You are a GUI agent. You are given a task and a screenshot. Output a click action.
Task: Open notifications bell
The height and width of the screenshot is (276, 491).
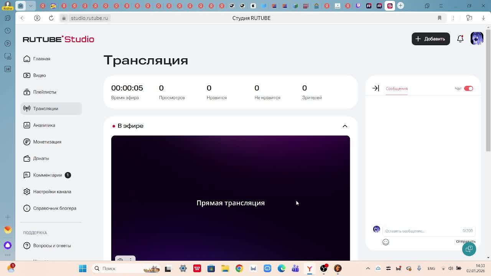(x=460, y=39)
